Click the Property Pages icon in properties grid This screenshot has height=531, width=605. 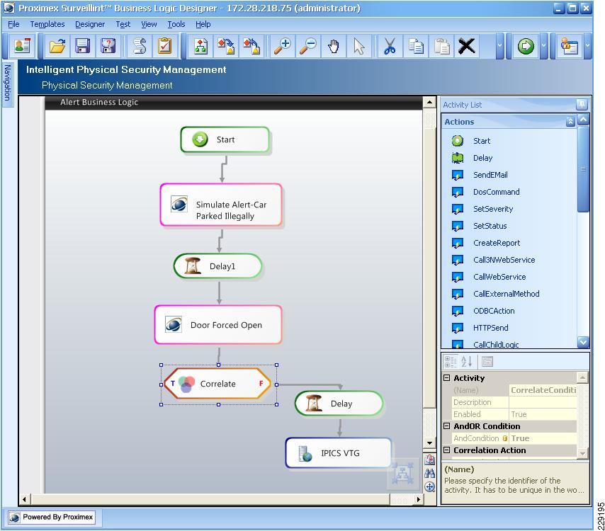[487, 361]
